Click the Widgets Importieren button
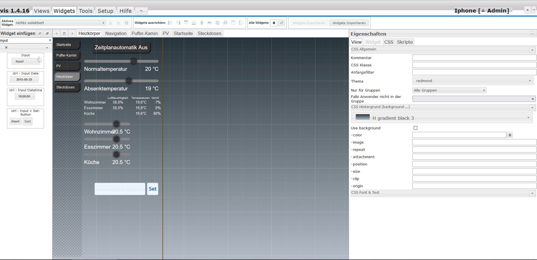This screenshot has width=537, height=260. [x=349, y=23]
